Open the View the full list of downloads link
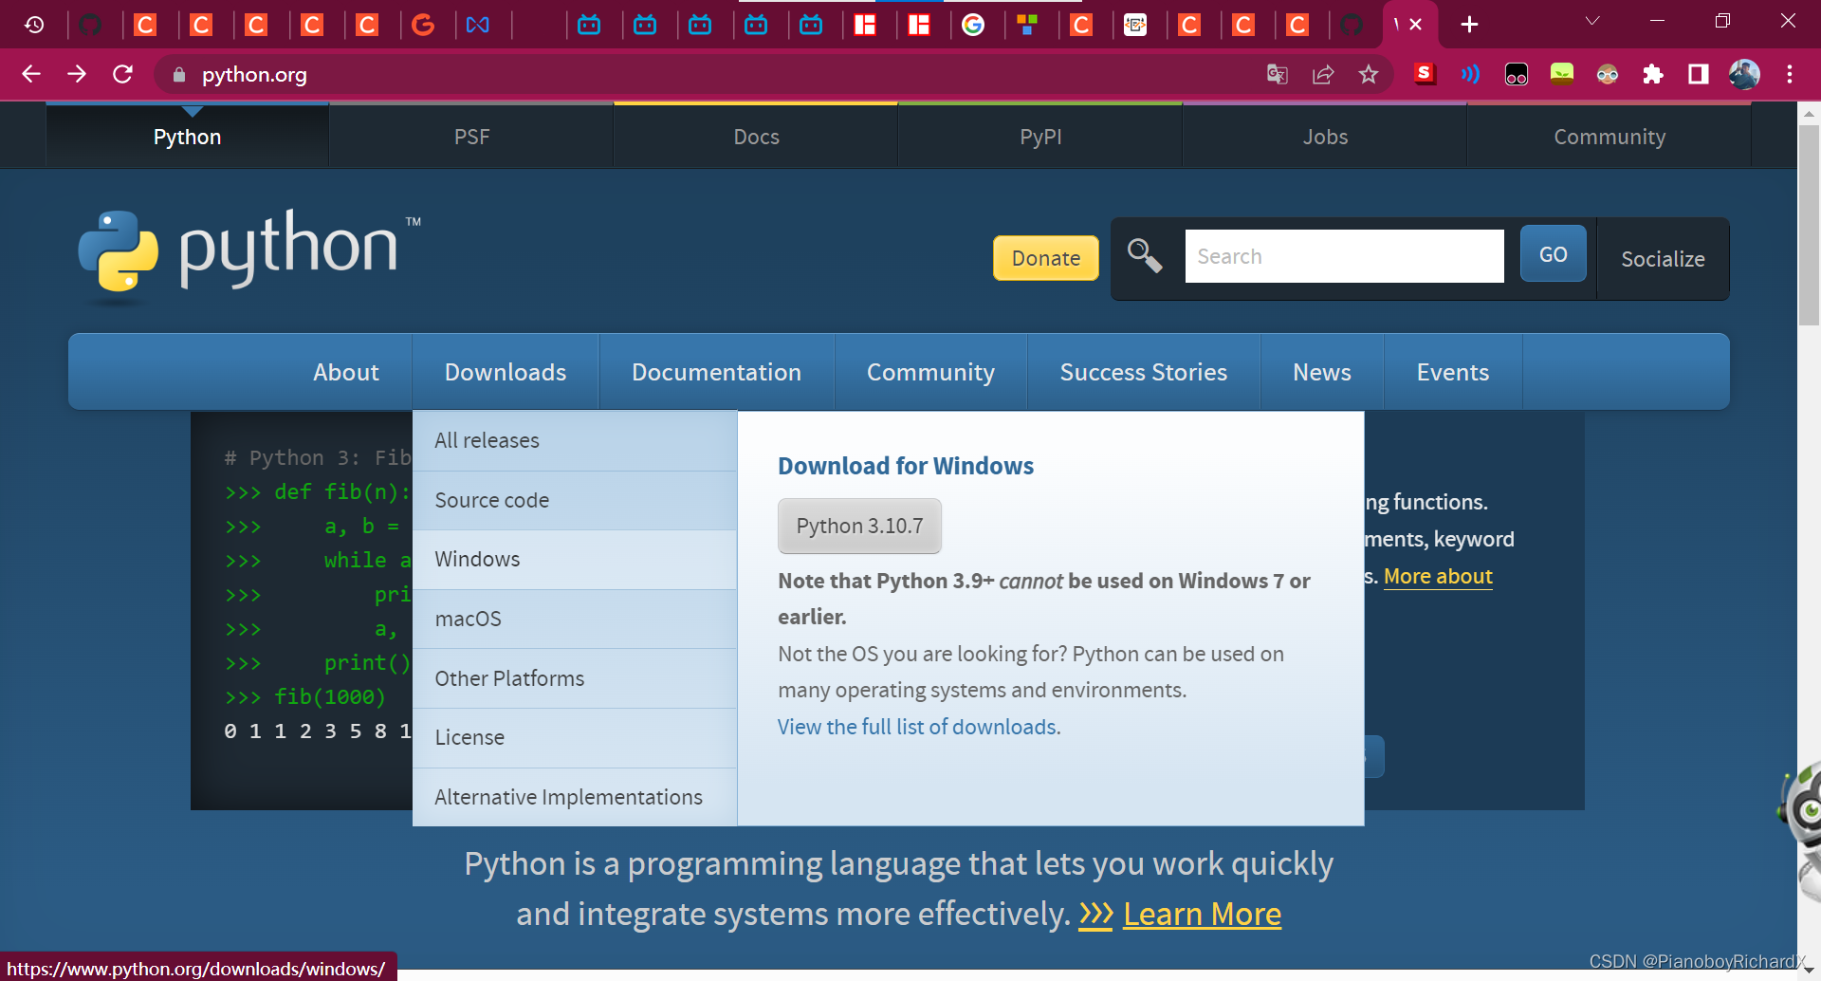This screenshot has width=1821, height=981. click(919, 727)
